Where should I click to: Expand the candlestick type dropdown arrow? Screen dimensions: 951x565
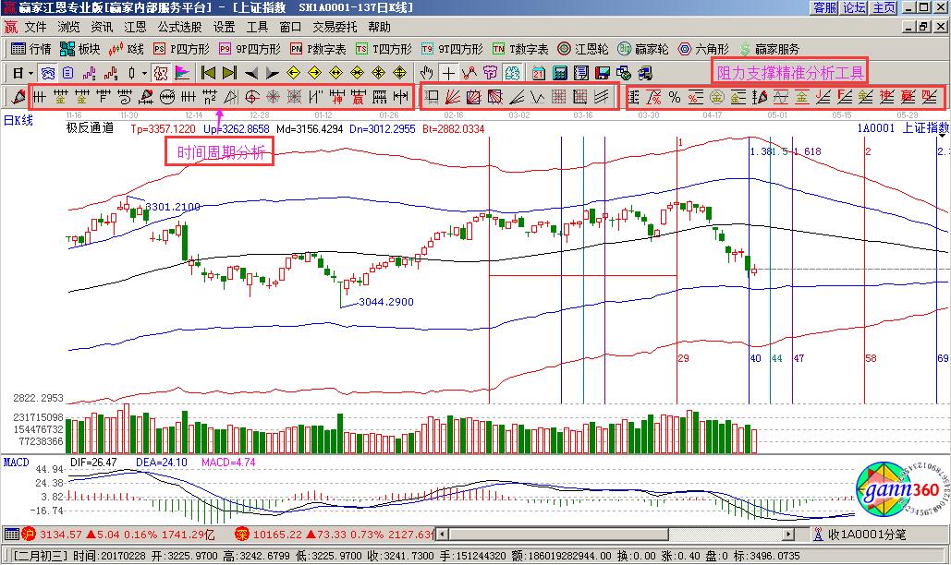143,73
